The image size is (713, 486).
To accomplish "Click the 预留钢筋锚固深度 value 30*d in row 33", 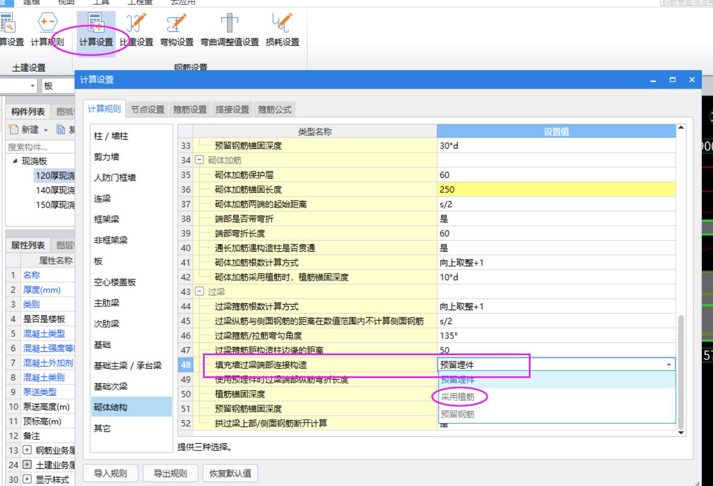I will [557, 146].
